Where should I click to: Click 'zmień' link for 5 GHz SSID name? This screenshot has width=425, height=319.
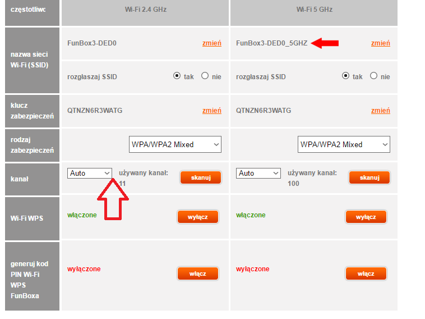[x=380, y=43]
